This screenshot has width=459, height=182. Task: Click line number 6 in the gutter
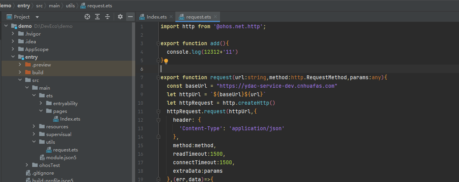click(142, 69)
